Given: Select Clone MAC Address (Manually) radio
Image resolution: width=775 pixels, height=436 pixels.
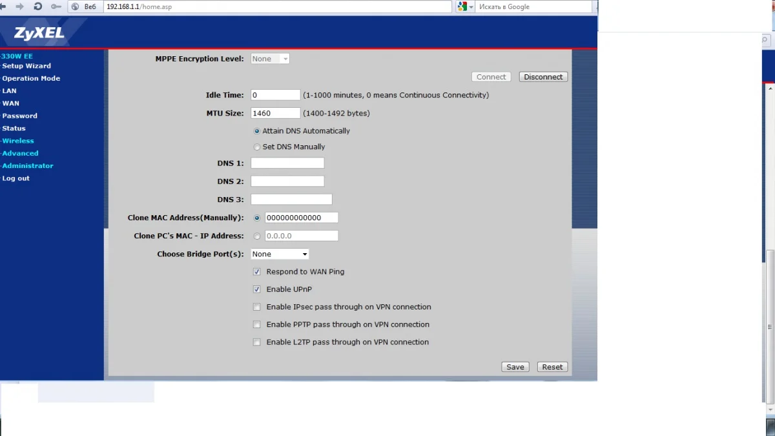Looking at the screenshot, I should click(257, 218).
